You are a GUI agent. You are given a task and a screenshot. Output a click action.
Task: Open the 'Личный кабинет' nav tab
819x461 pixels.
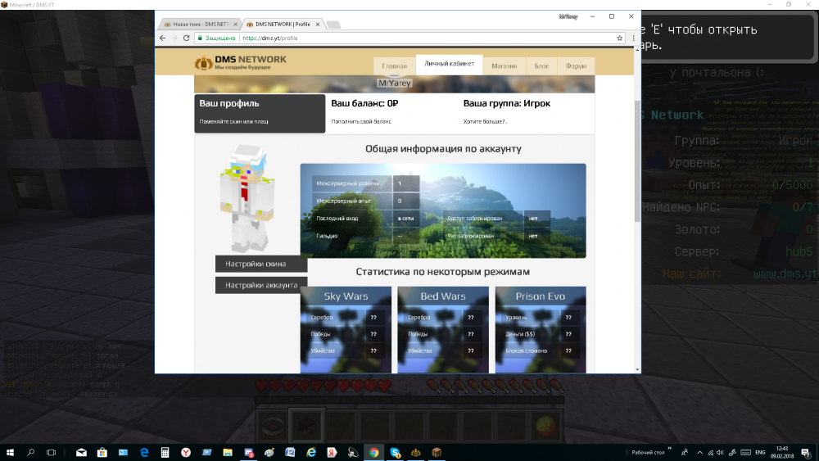pyautogui.click(x=449, y=64)
